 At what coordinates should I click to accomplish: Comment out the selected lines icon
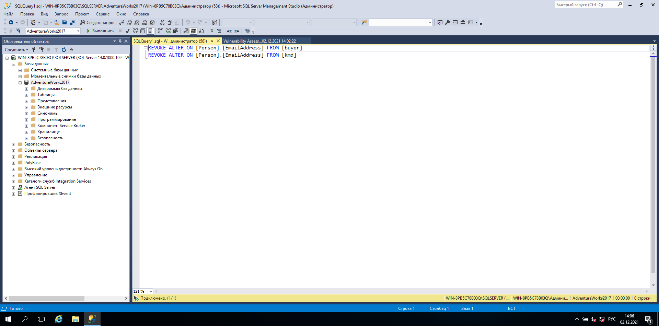211,31
